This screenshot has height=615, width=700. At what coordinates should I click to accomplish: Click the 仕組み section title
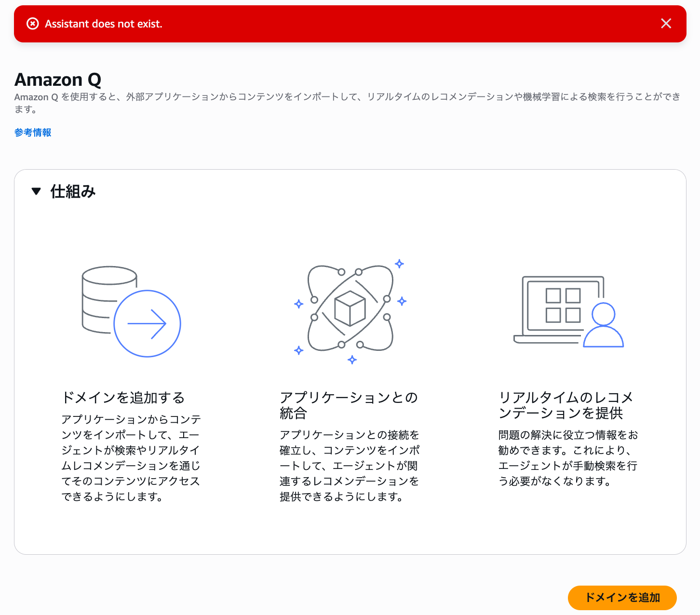point(73,191)
